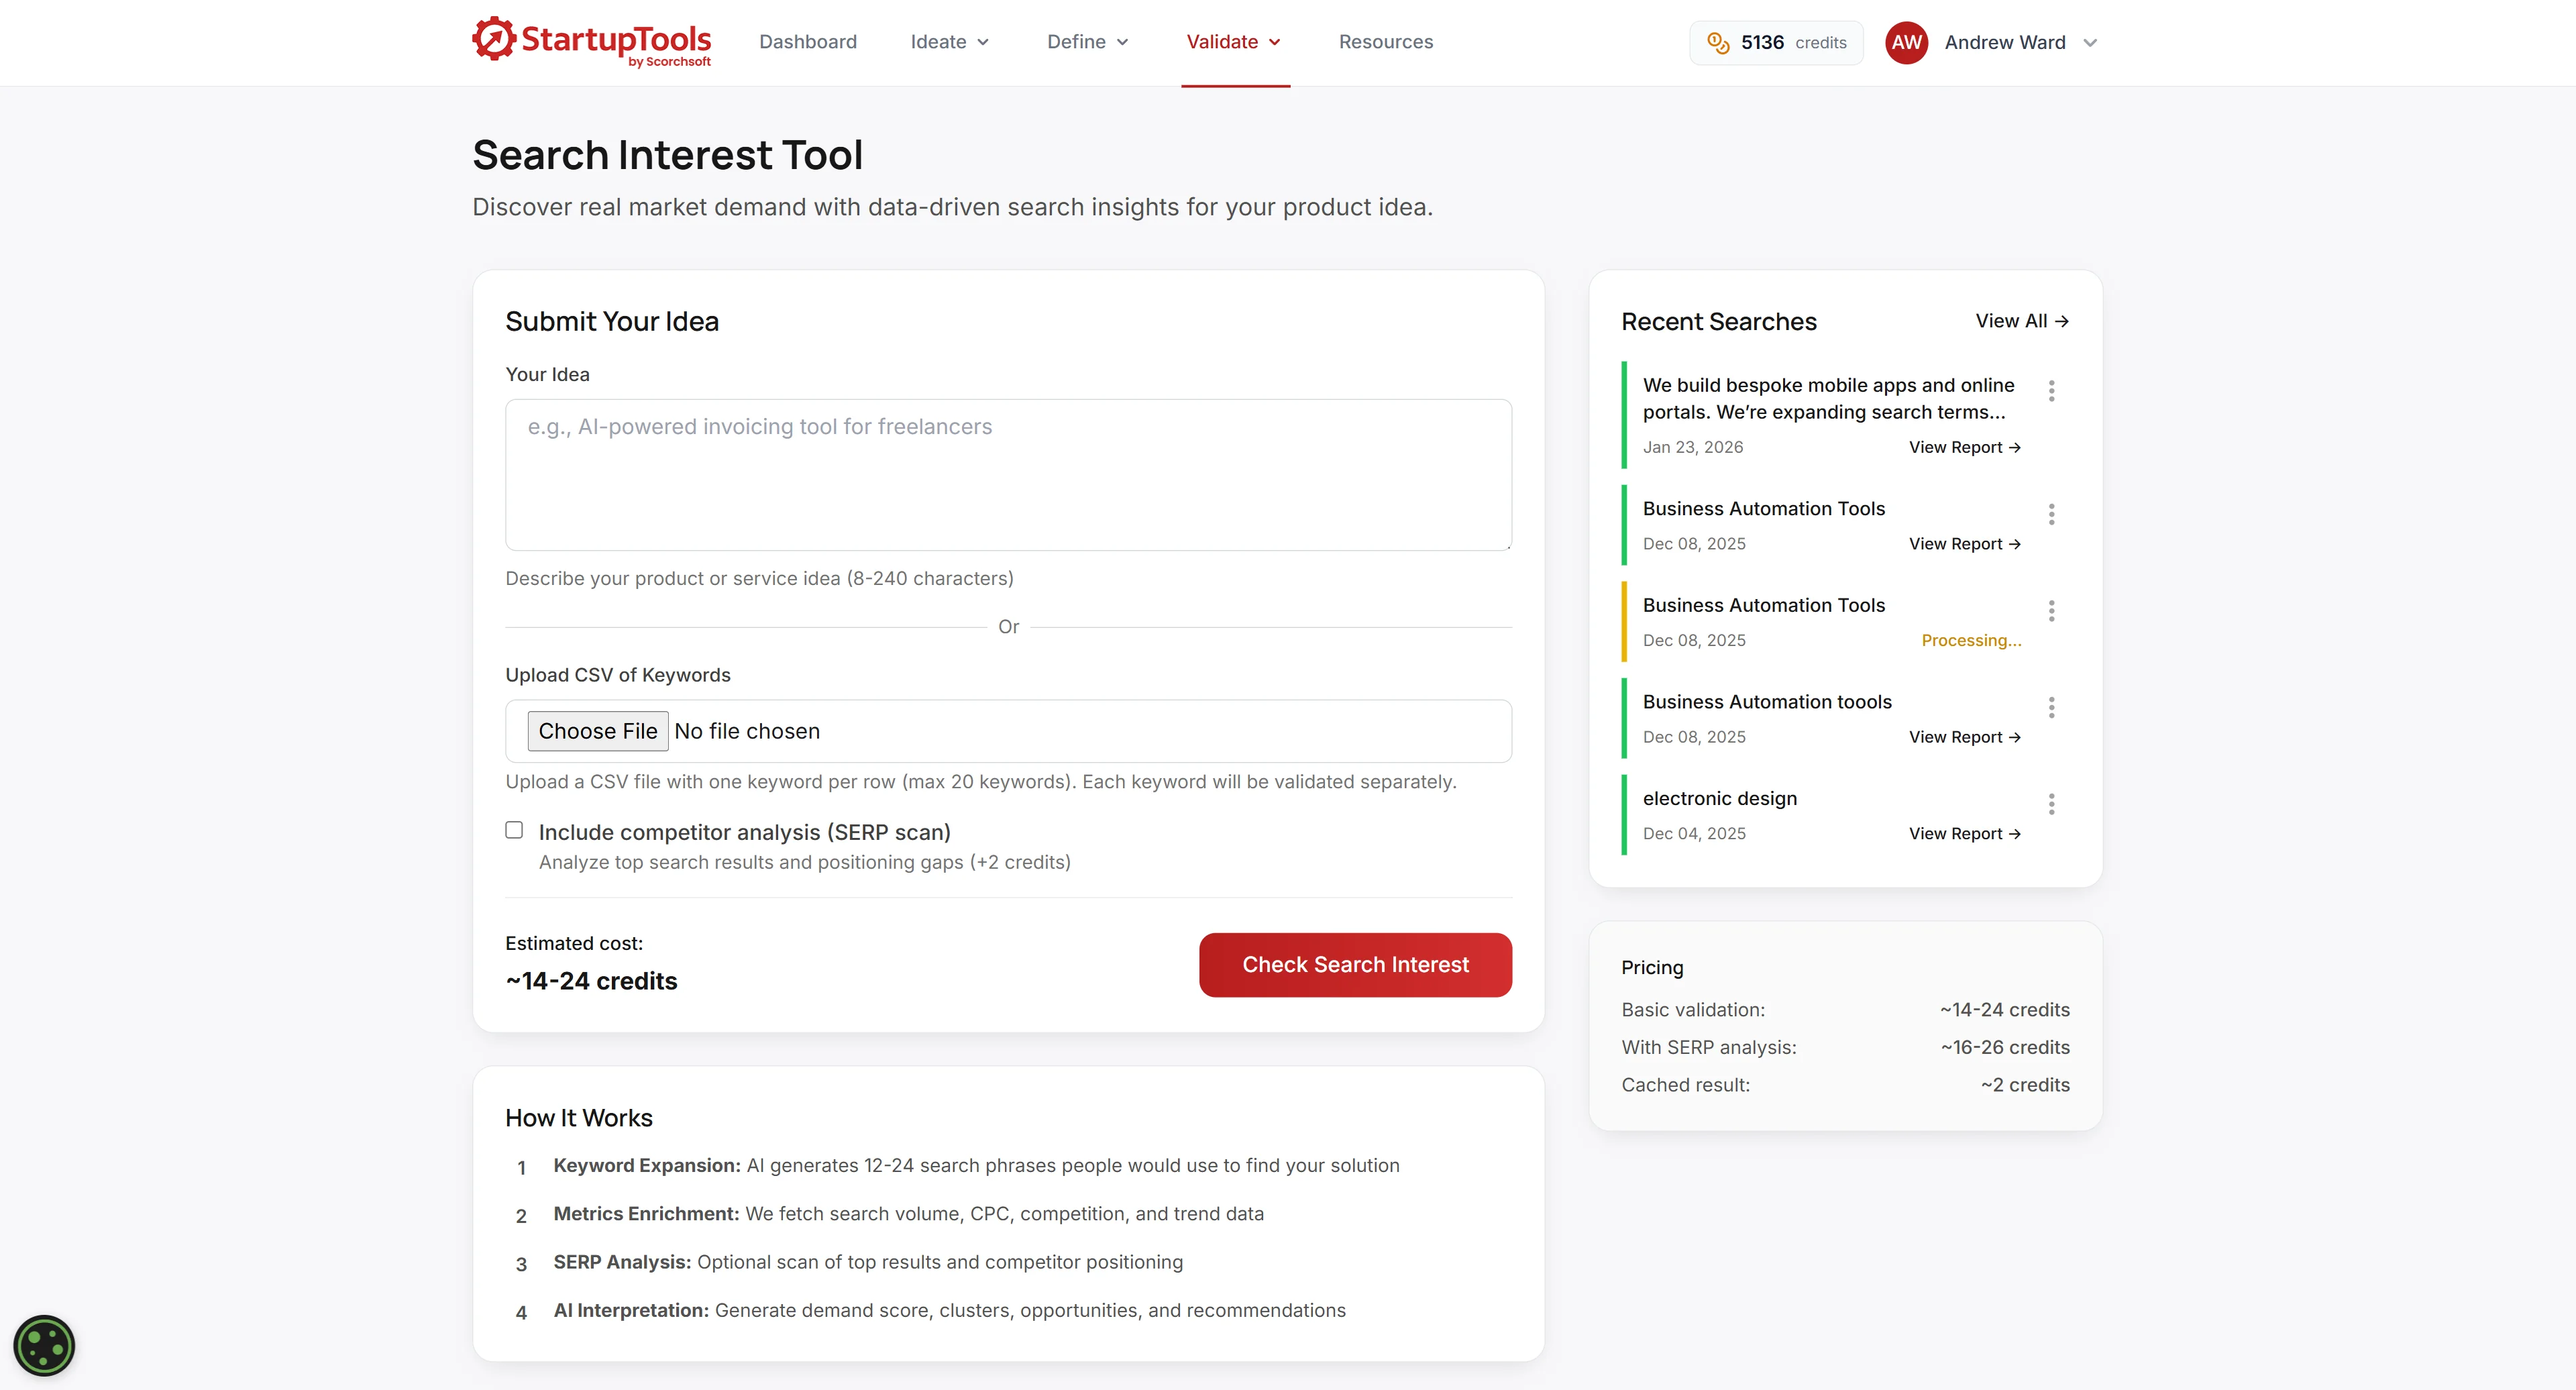The width and height of the screenshot is (2576, 1390).
Task: Open options menu for bespoke mobile apps search
Action: (2051, 391)
